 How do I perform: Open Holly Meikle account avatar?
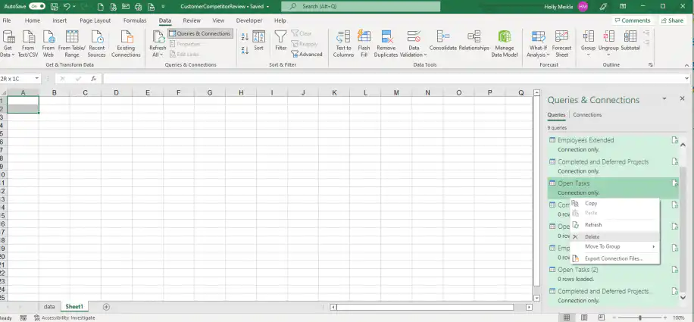coord(583,7)
